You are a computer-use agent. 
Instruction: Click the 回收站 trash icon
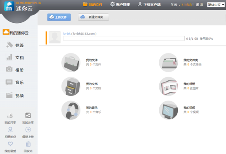28,144
